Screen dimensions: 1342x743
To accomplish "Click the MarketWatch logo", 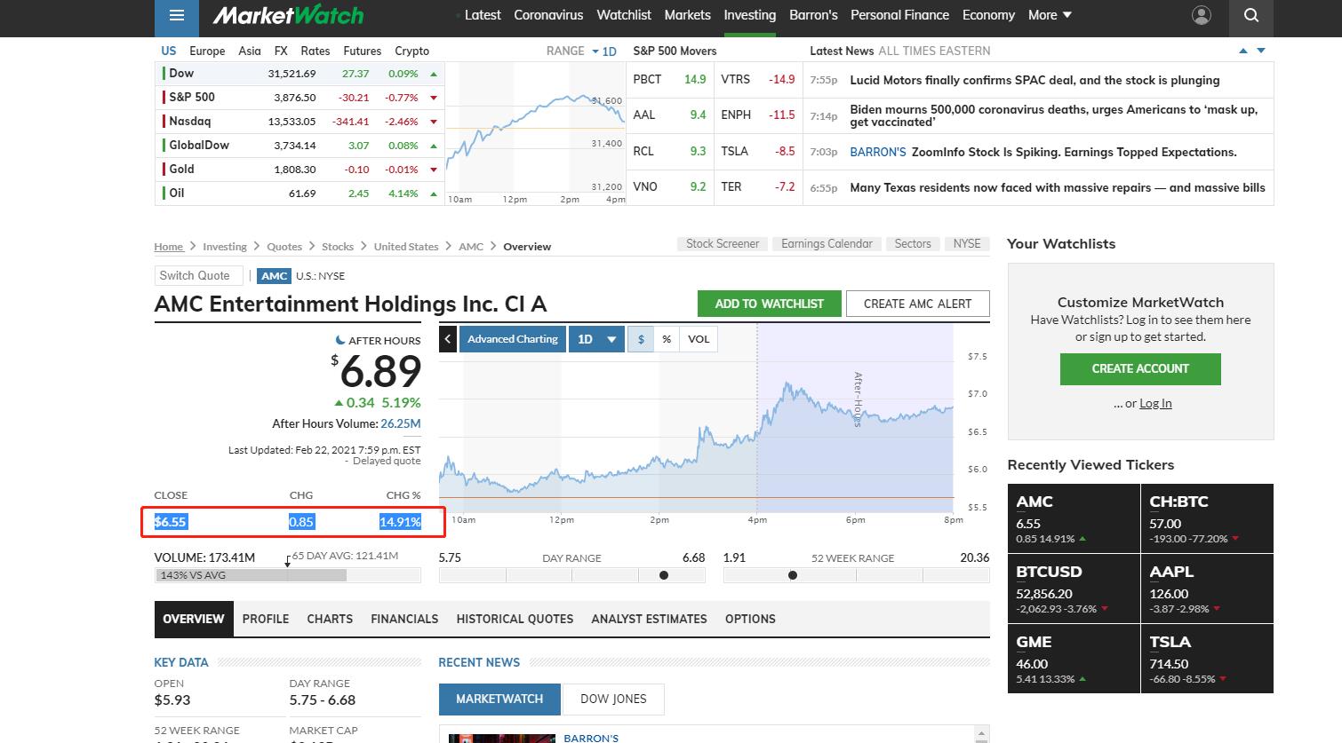I will pos(286,15).
